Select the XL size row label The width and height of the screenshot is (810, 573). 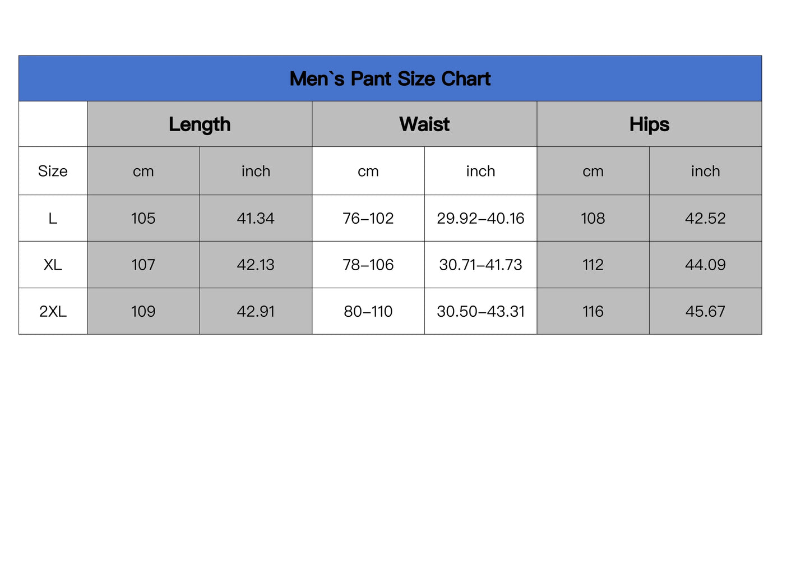53,265
